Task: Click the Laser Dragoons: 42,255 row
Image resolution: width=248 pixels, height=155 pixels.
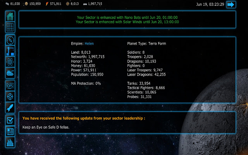Action: point(146,74)
